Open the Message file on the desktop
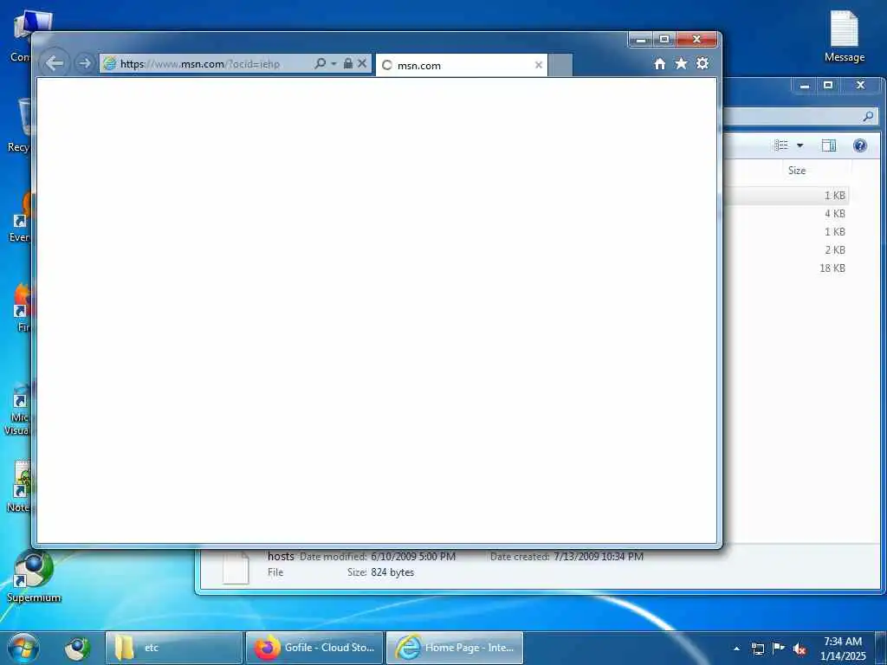 [844, 36]
